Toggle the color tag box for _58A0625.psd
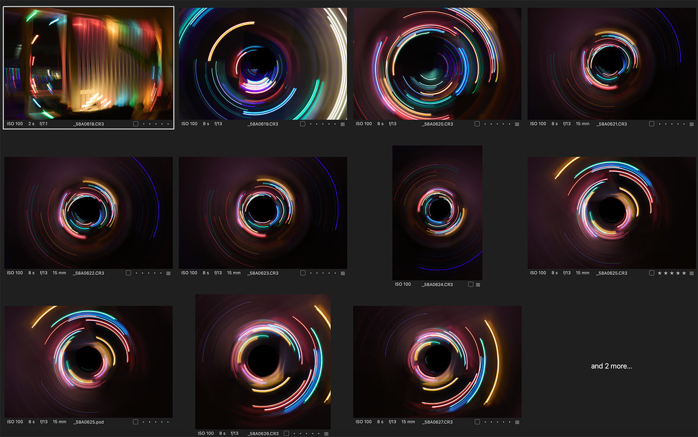 pyautogui.click(x=136, y=422)
